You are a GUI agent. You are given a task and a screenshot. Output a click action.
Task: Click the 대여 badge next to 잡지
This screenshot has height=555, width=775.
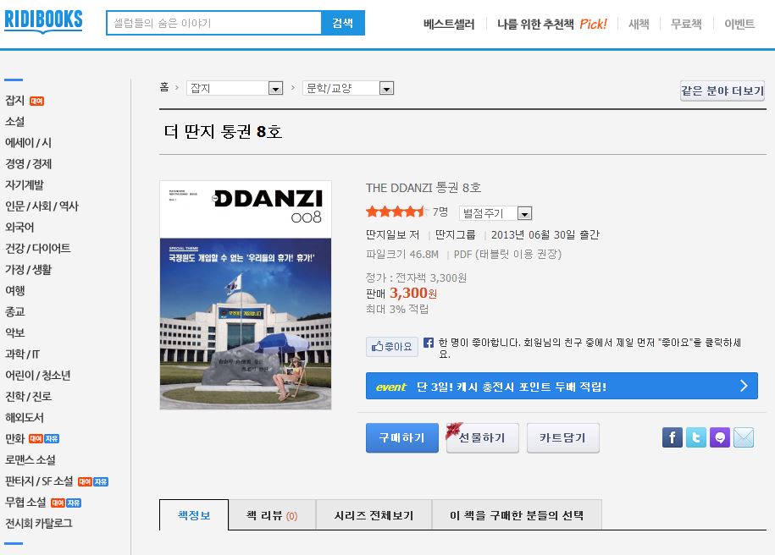pyautogui.click(x=37, y=102)
